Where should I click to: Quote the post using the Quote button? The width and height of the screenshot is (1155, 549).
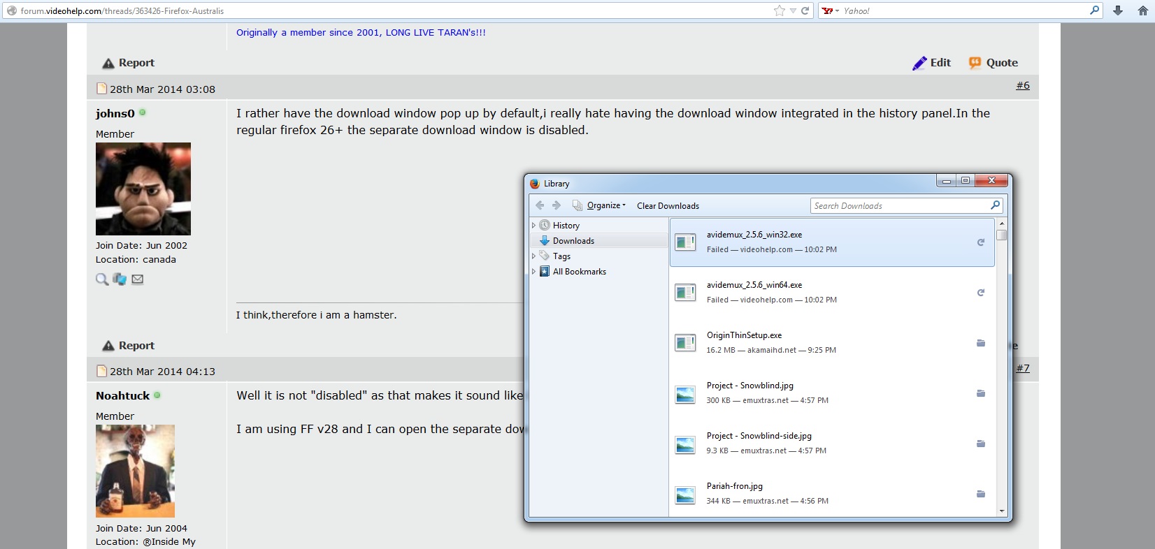point(993,63)
